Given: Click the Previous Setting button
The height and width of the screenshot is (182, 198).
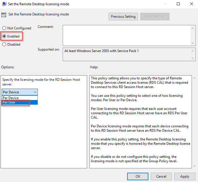Looking at the screenshot, I should pos(123,17).
